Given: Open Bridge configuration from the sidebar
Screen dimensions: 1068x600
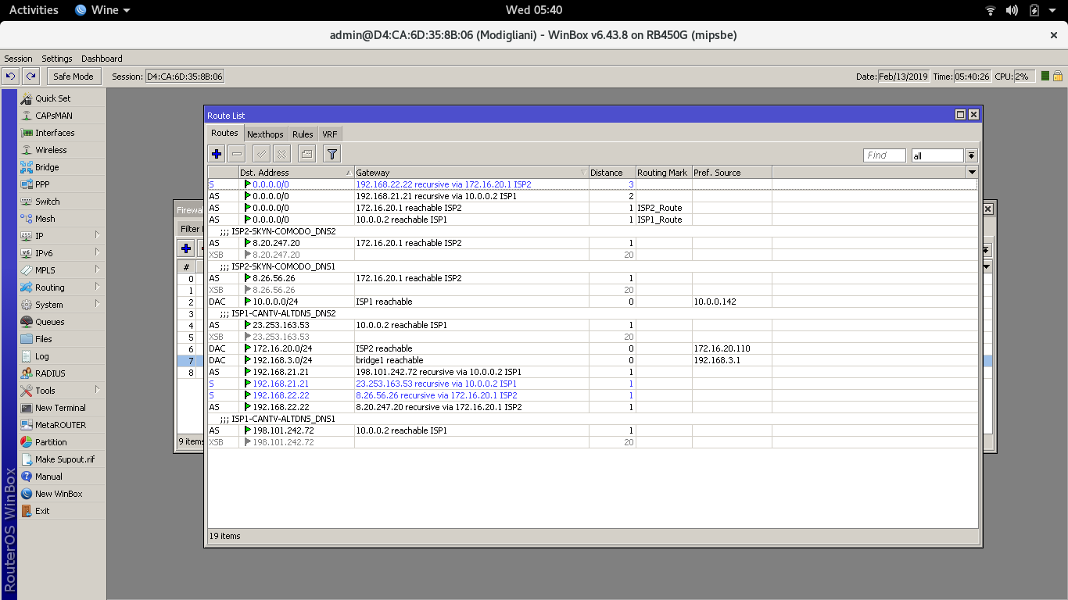Looking at the screenshot, I should [x=47, y=167].
